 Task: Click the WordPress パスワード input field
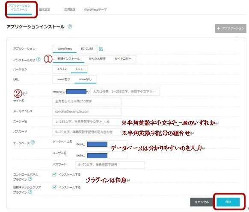87,132
